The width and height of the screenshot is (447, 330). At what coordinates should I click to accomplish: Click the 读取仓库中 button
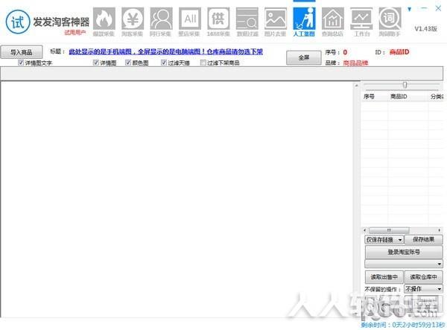[424, 276]
